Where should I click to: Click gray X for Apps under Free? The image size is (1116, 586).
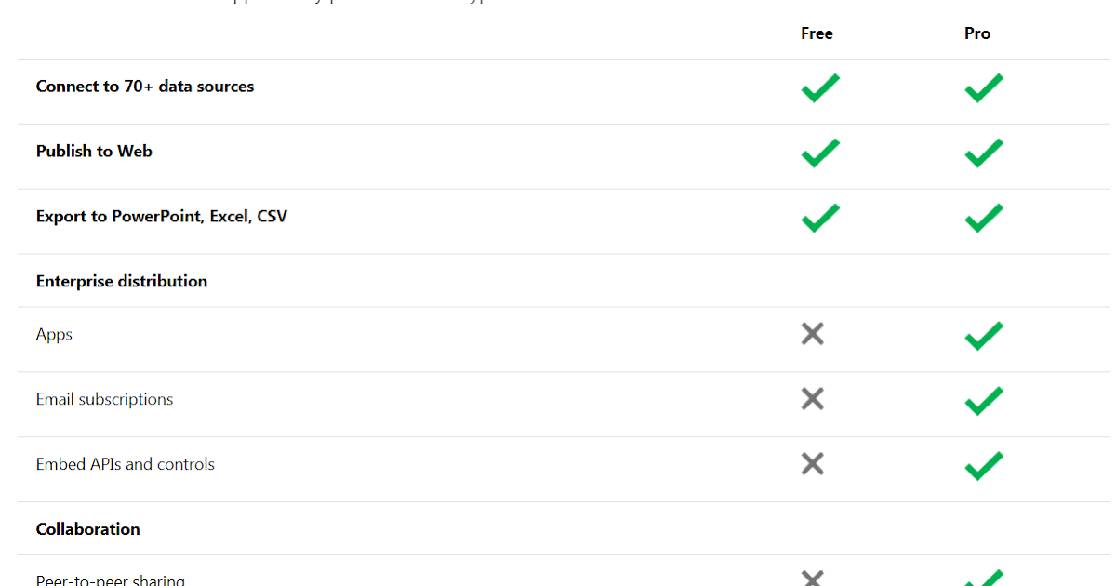pyautogui.click(x=813, y=334)
